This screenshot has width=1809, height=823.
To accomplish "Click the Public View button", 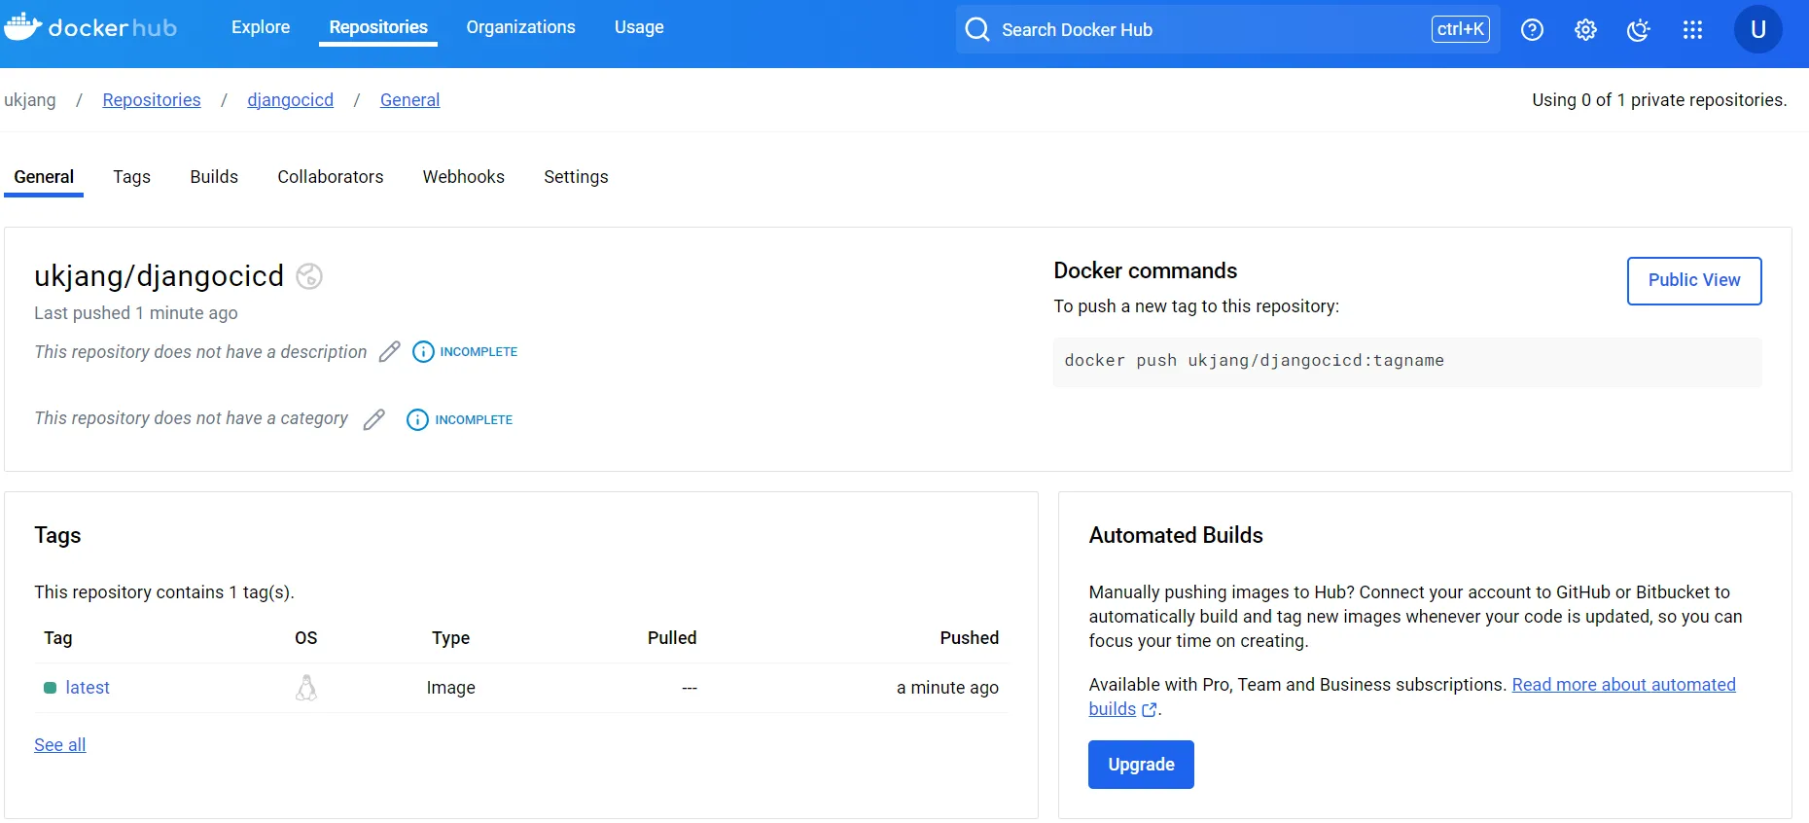I will pos(1694,280).
